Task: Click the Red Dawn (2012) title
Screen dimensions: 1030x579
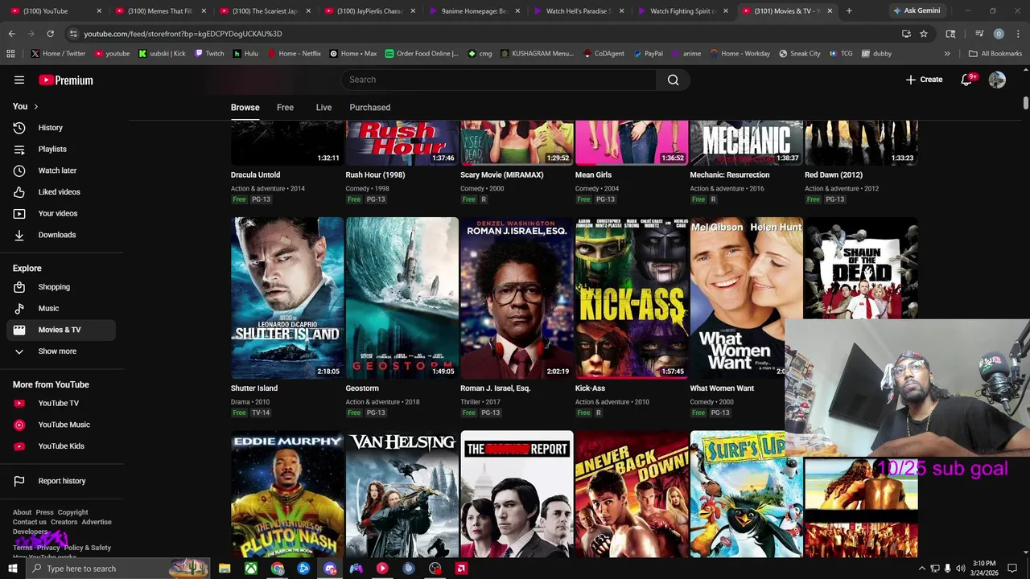Action: pyautogui.click(x=833, y=175)
